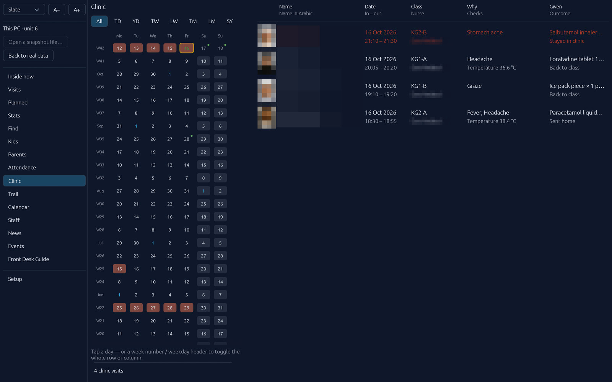Click the Date column header
This screenshot has width=612, height=382.
(x=370, y=6)
